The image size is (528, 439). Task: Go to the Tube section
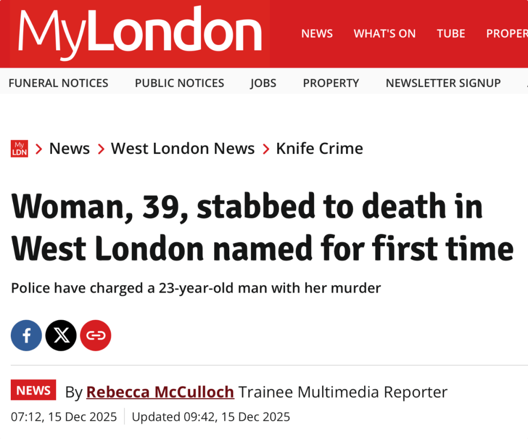[451, 34]
